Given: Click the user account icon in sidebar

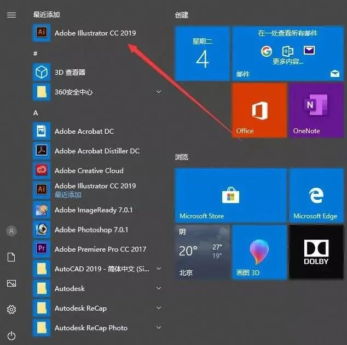Looking at the screenshot, I should click(11, 231).
